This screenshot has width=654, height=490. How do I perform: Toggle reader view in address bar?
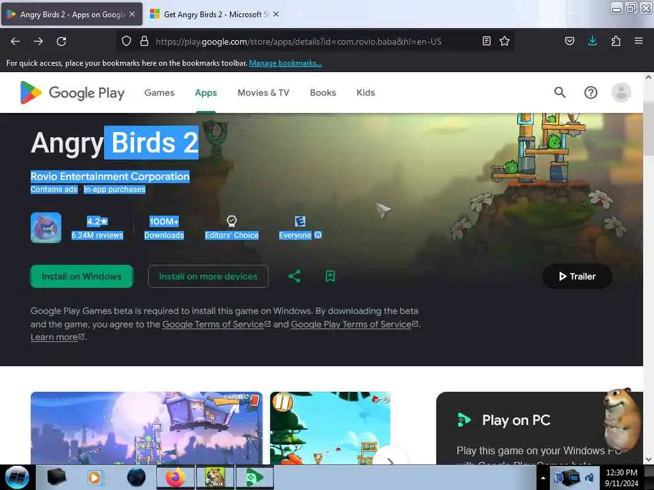click(x=486, y=41)
